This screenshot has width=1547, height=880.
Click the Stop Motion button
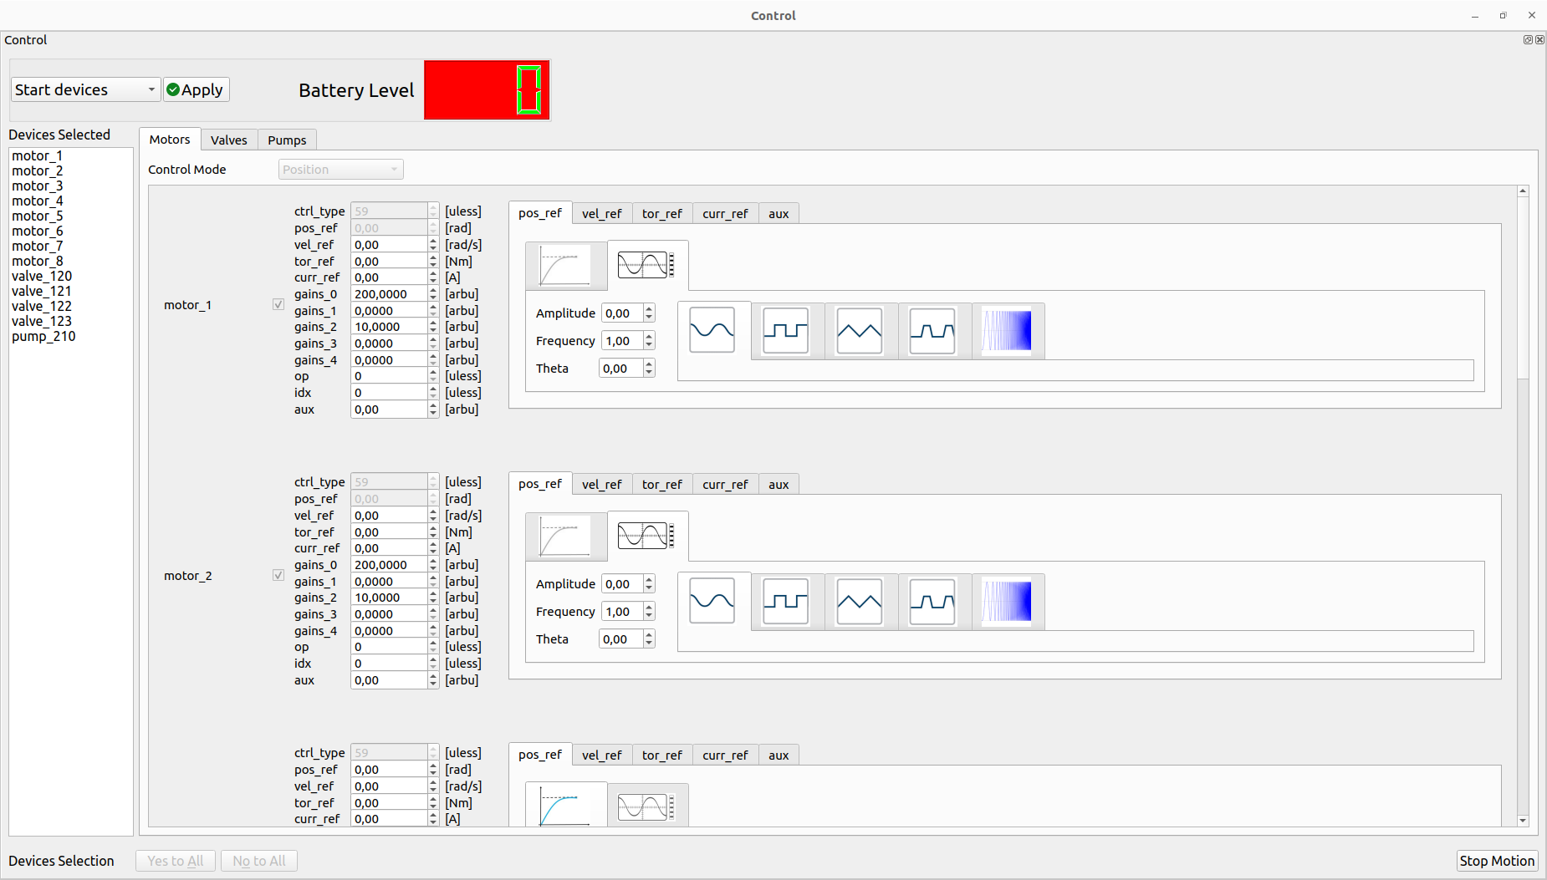pyautogui.click(x=1497, y=861)
